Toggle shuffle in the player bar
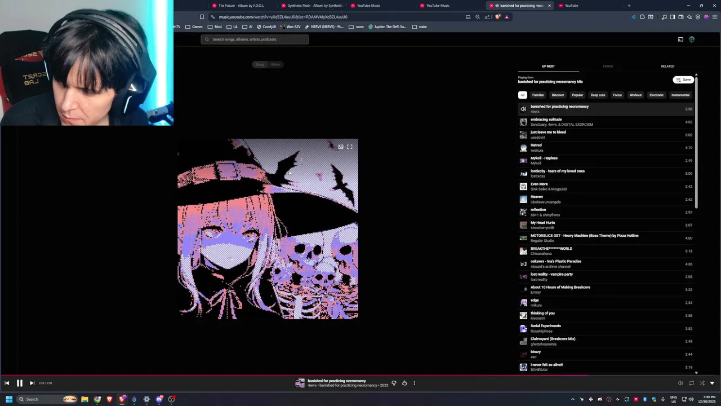The height and width of the screenshot is (406, 721). click(x=702, y=383)
